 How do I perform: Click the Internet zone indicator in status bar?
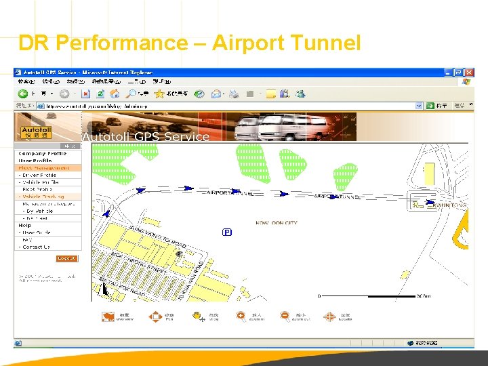422,343
